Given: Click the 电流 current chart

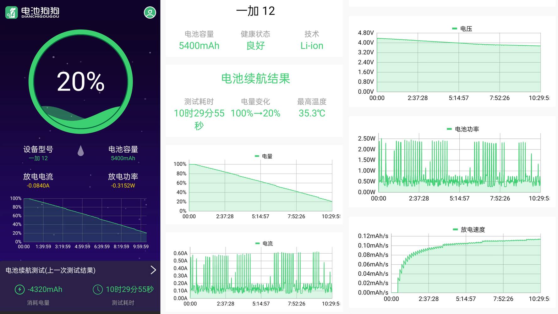Looking at the screenshot, I should [x=256, y=273].
